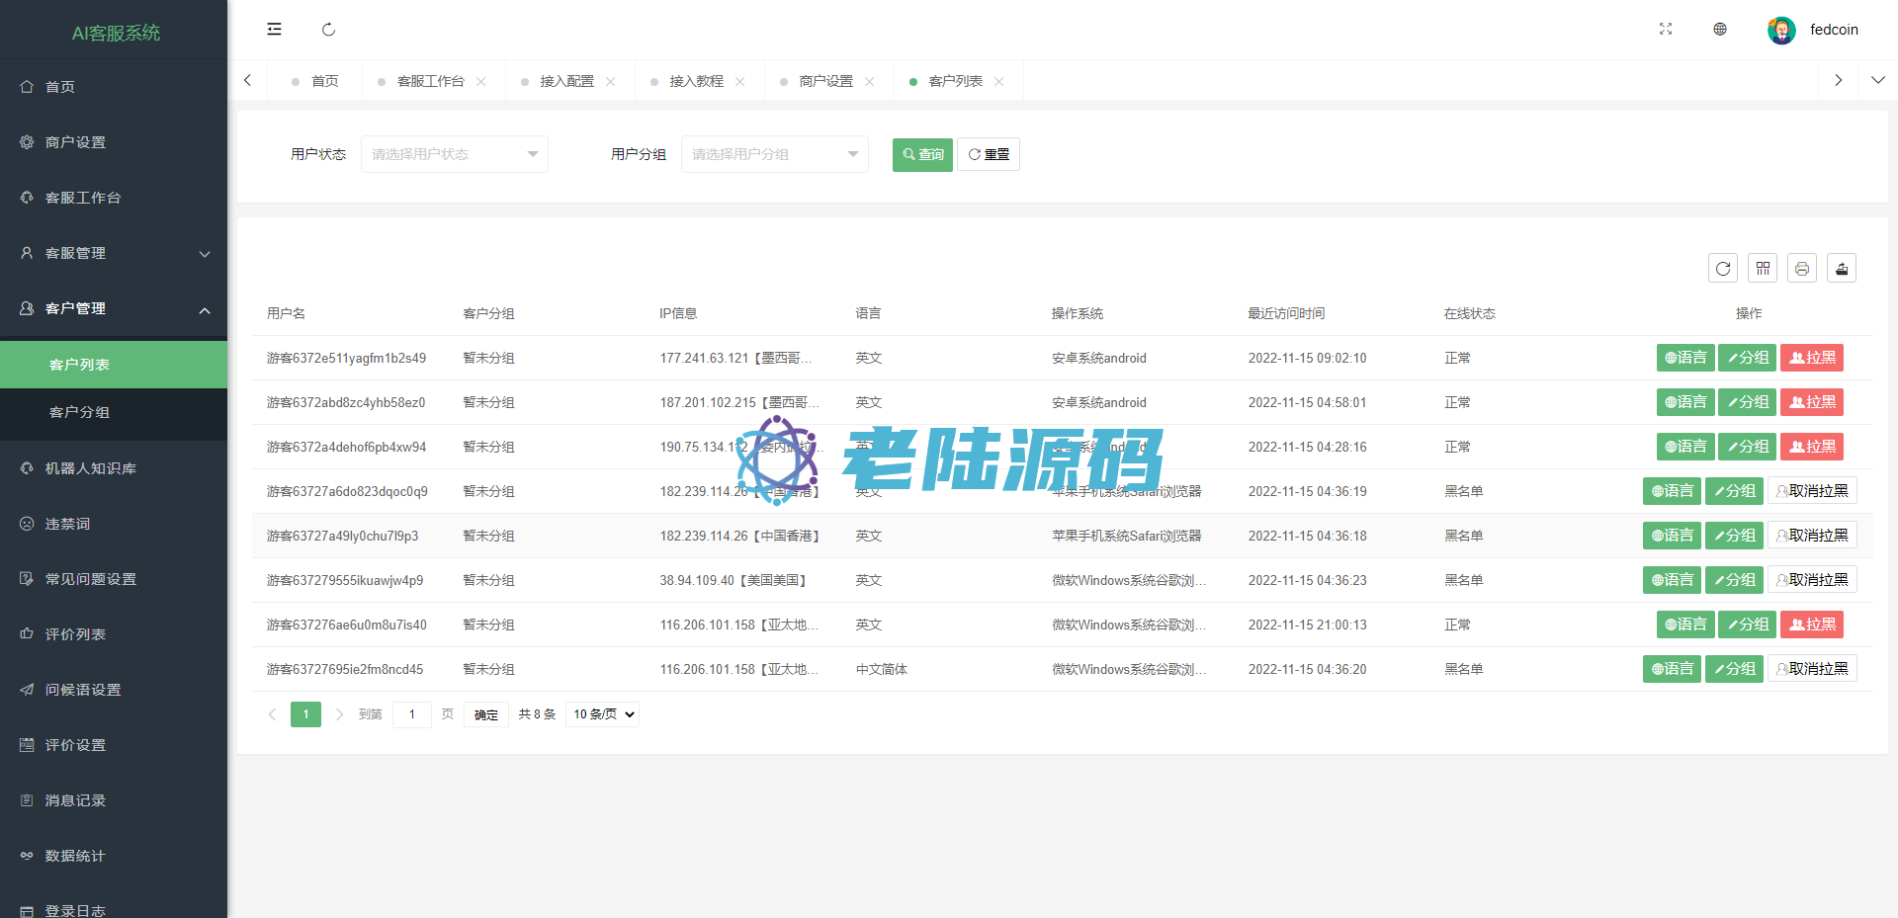Open the language globe icon in the header
This screenshot has height=918, width=1898.
[1720, 30]
